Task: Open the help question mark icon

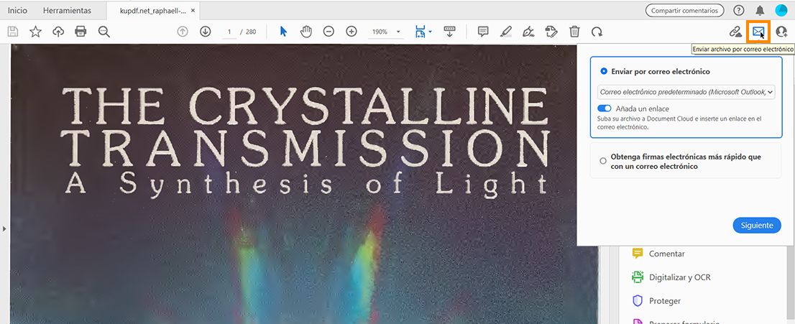Action: click(x=739, y=10)
